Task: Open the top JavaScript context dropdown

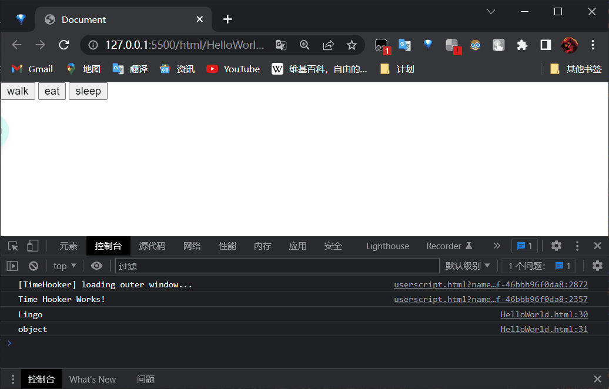Action: pos(65,266)
